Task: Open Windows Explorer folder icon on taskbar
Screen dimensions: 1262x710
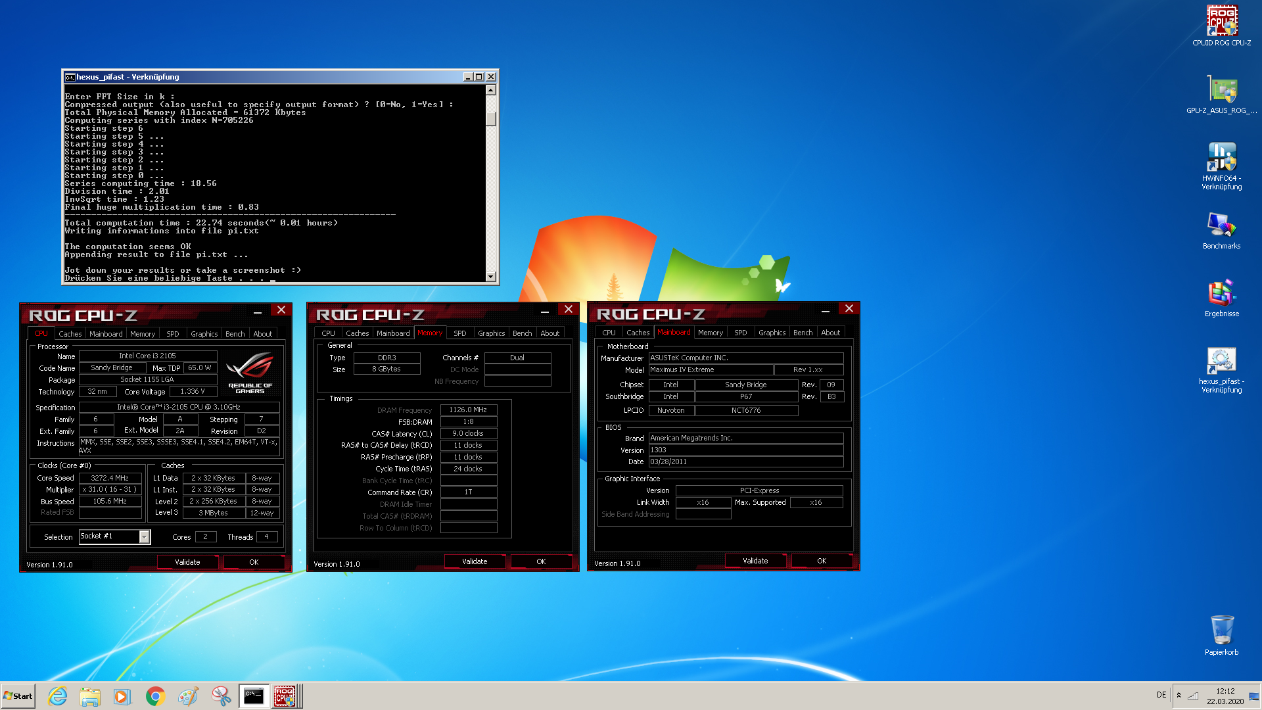Action: click(90, 696)
